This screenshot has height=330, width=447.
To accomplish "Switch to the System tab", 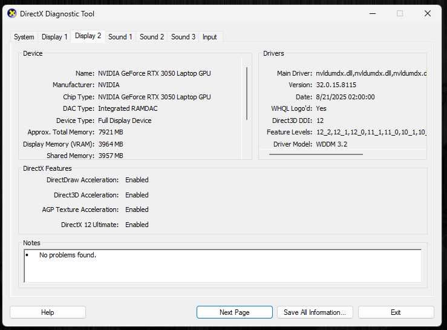I will pos(24,37).
